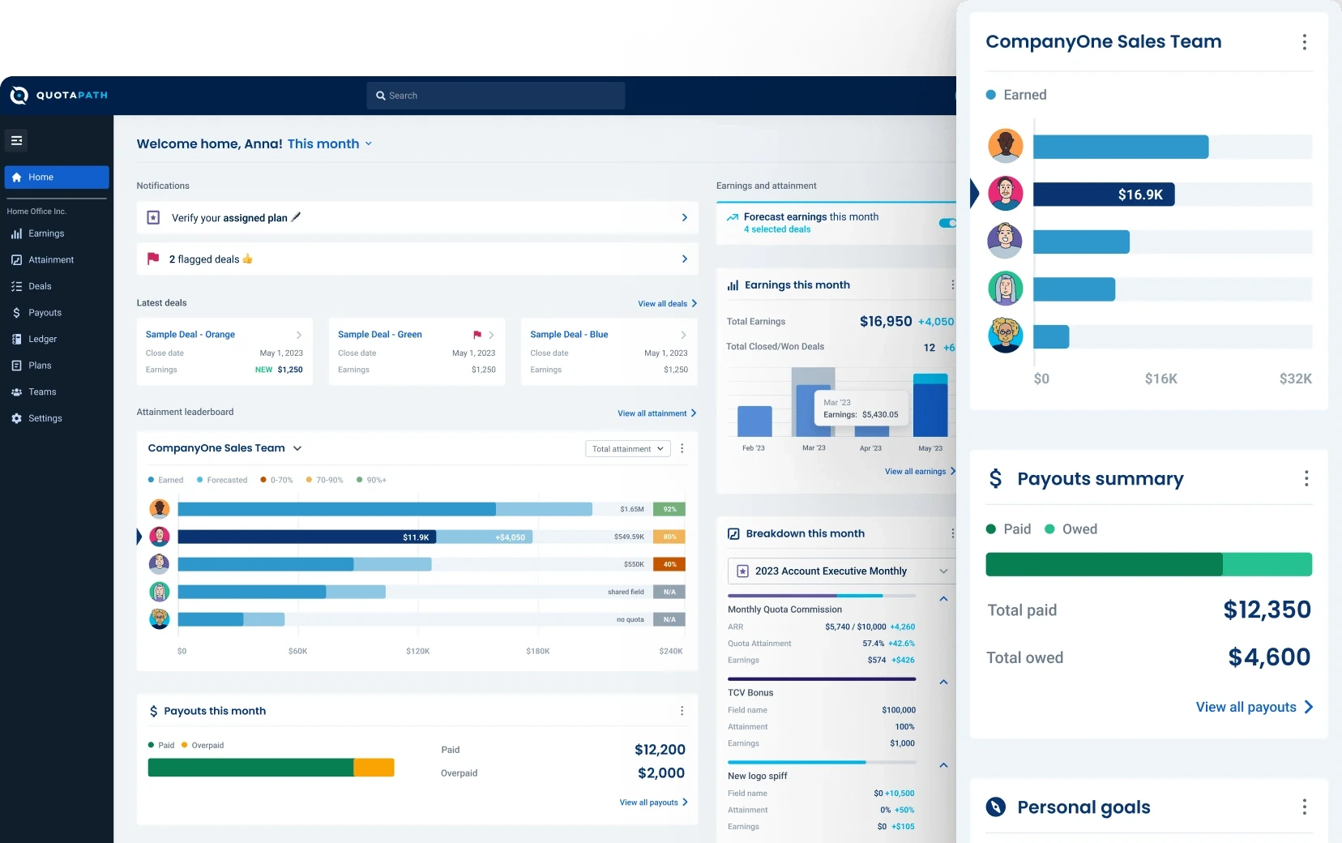
Task: Open kebab menu of CompanyOne Sales Team card
Action: [1304, 42]
